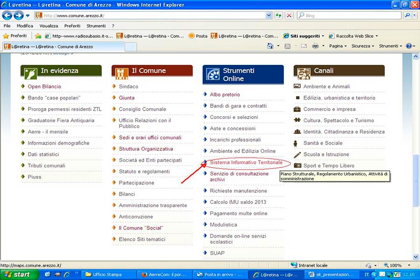The height and width of the screenshot is (280, 420).
Task: Open the Sistema Informativo Territoriale link
Action: tap(246, 162)
